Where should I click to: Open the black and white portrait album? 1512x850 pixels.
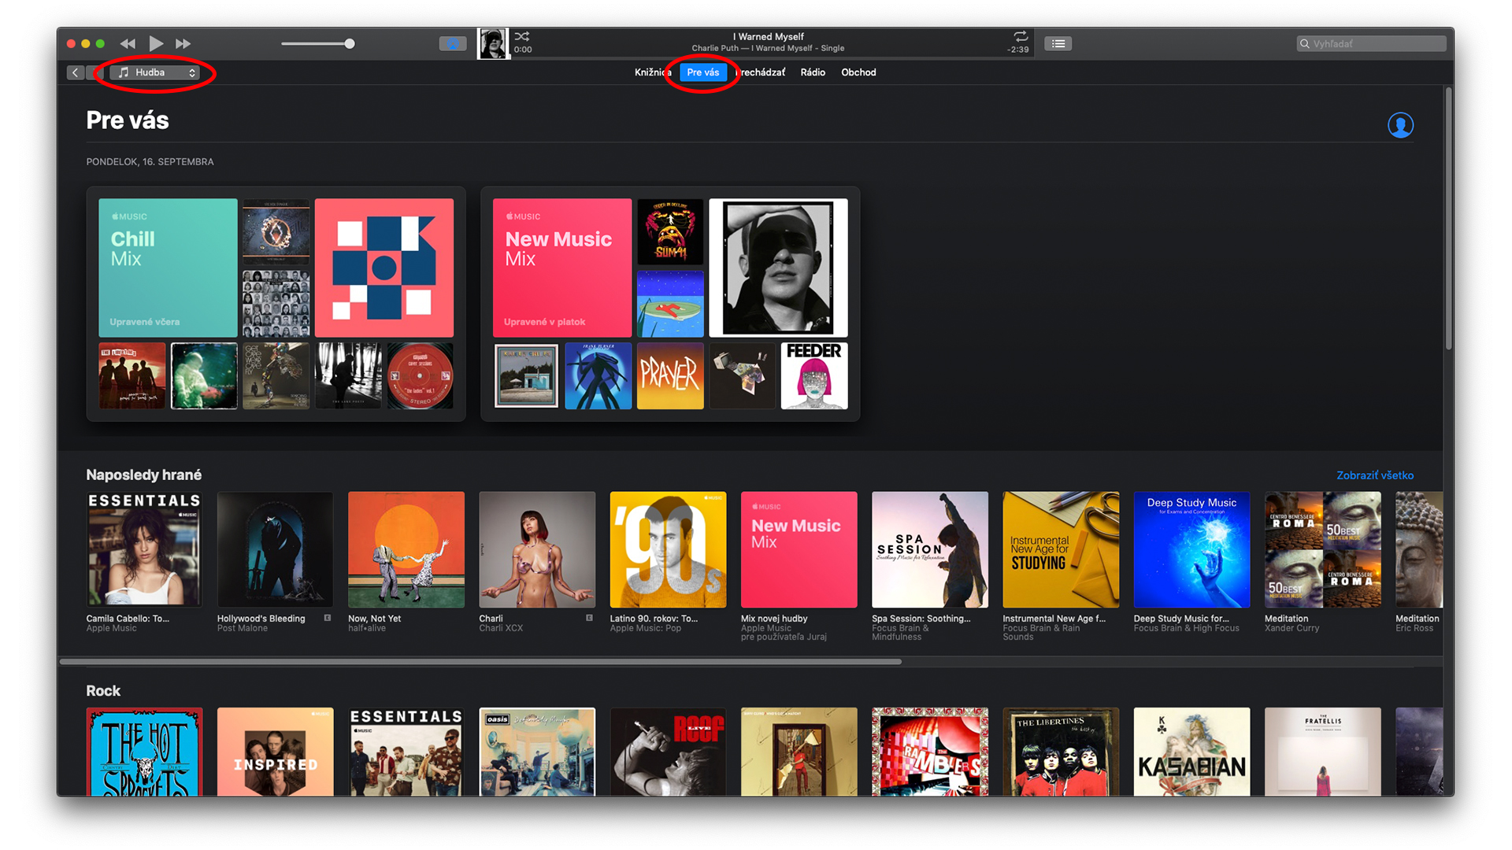point(779,268)
